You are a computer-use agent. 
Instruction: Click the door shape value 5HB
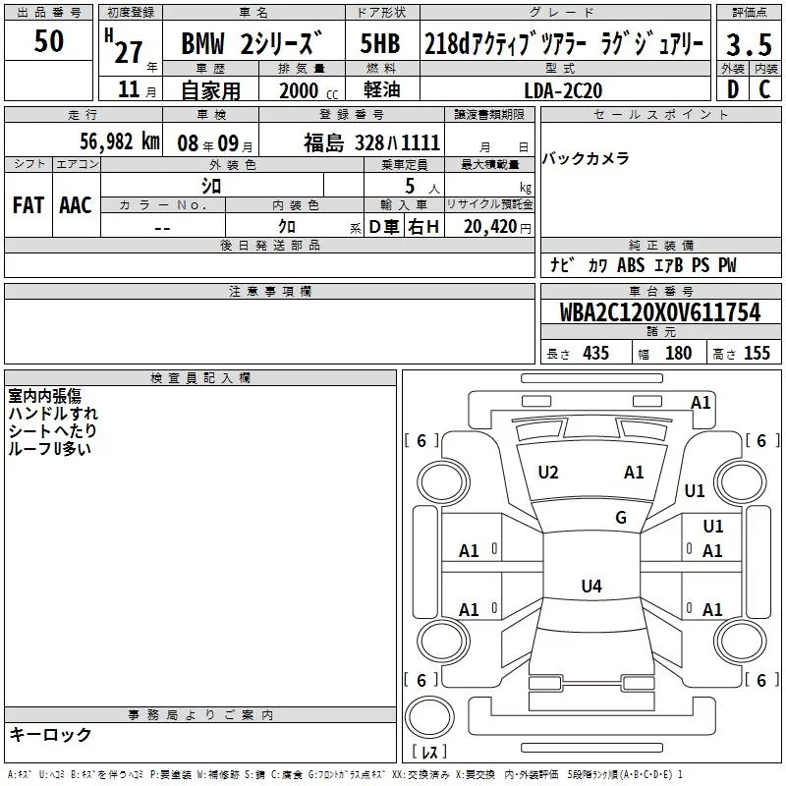(x=380, y=43)
